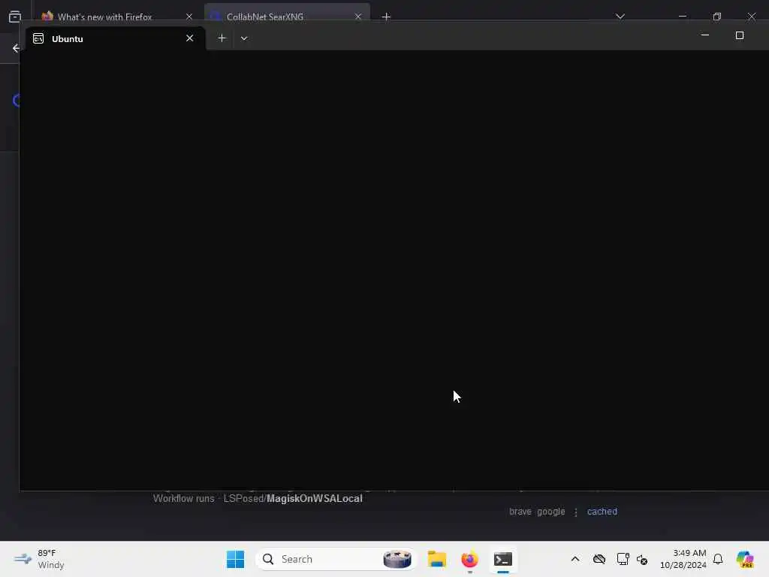The height and width of the screenshot is (577, 769).
Task: Open the muted volume tray icon
Action: pyautogui.click(x=642, y=559)
